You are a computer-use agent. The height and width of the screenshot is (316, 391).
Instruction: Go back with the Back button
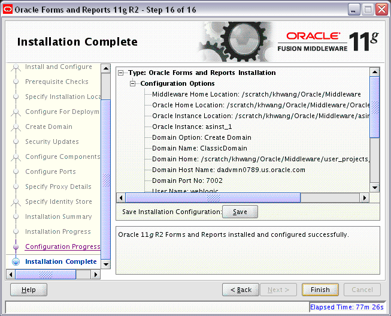(x=241, y=290)
